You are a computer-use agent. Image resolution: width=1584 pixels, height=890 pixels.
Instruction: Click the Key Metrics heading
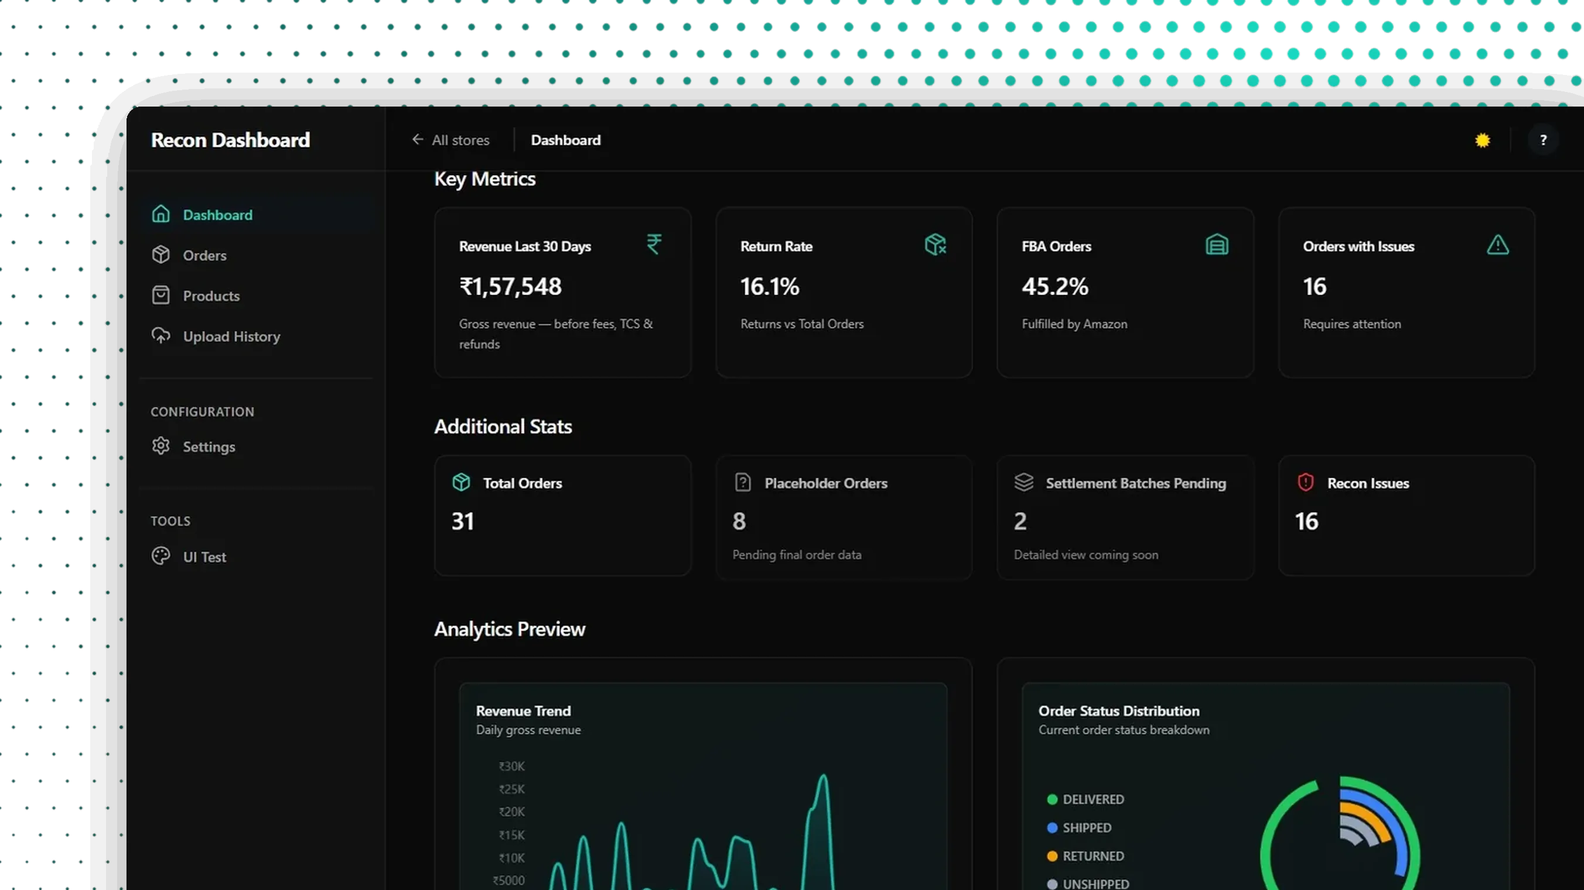484,179
